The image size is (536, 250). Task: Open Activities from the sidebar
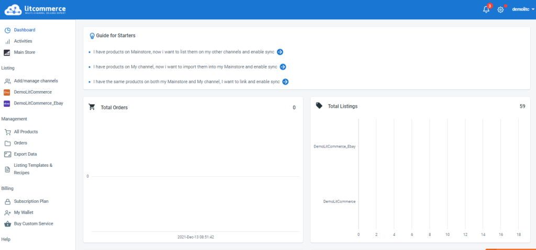[23, 41]
